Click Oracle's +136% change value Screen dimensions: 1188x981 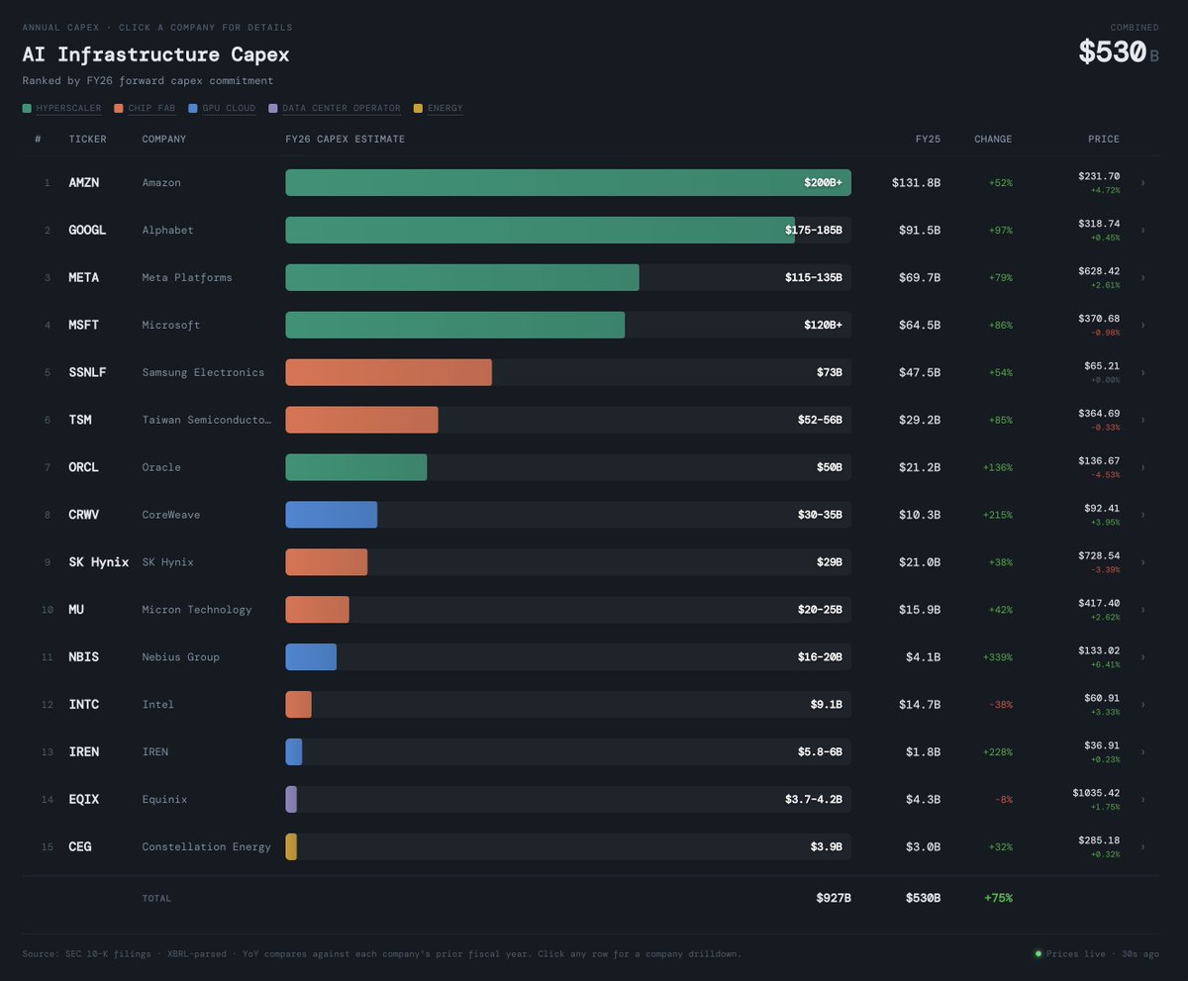[x=998, y=467]
